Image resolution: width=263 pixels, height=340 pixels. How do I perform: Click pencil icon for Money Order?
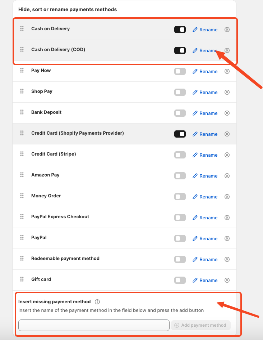click(195, 197)
